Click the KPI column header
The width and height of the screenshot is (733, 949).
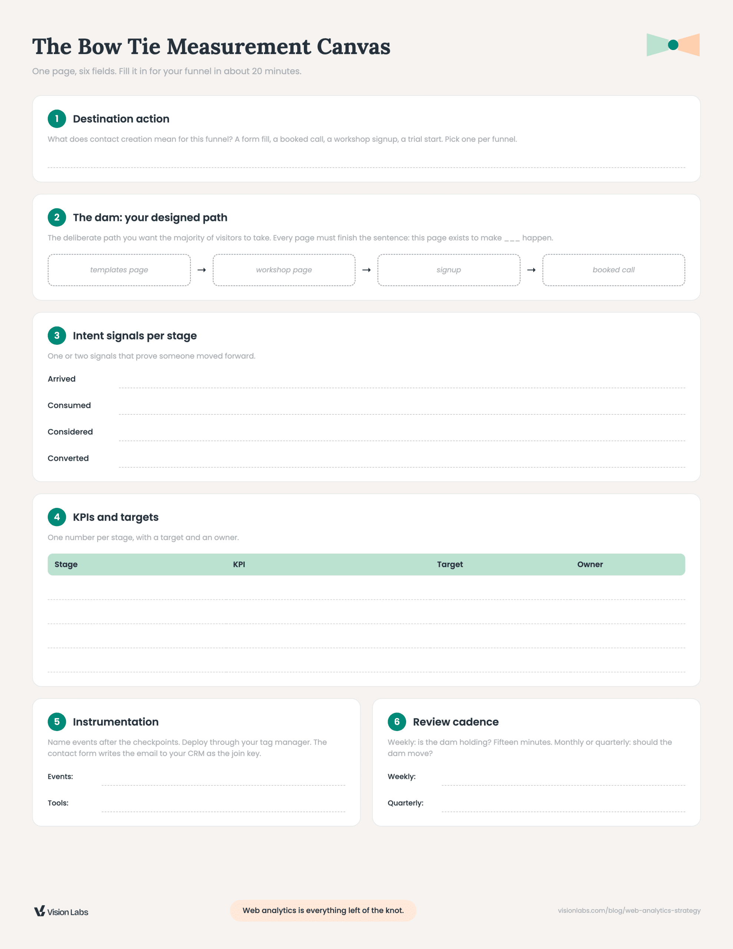pos(239,565)
